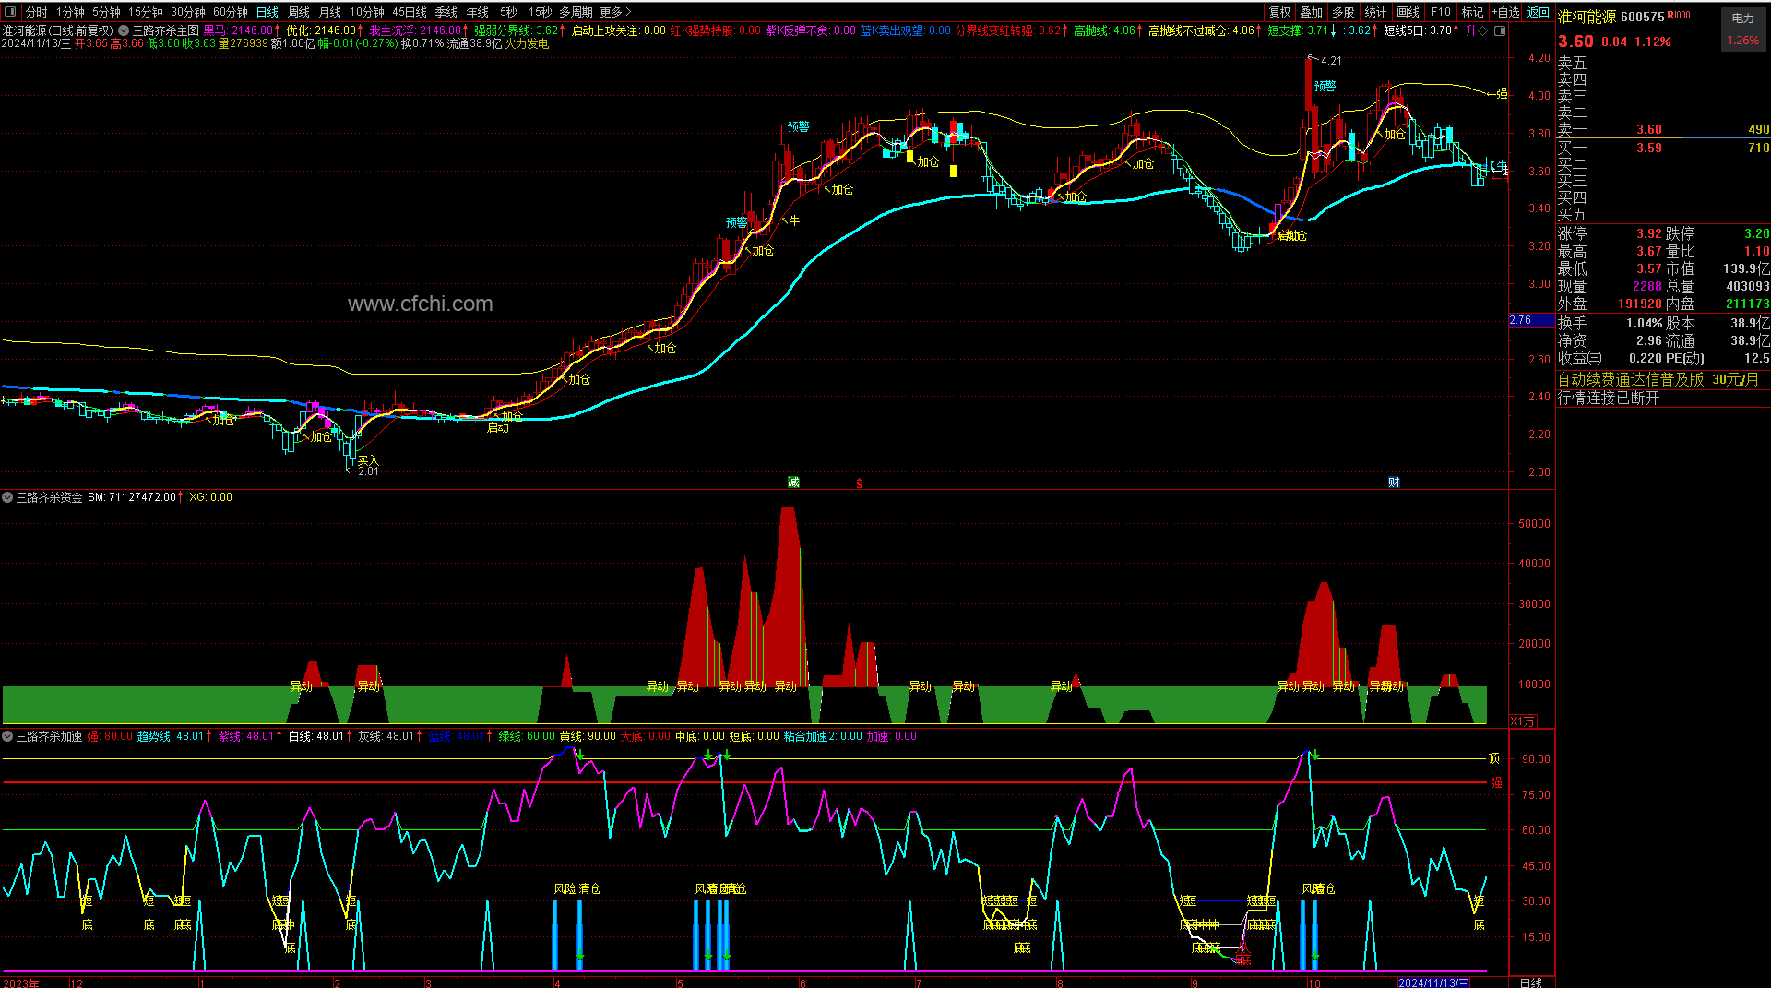Select the 日线 daily period

[267, 12]
